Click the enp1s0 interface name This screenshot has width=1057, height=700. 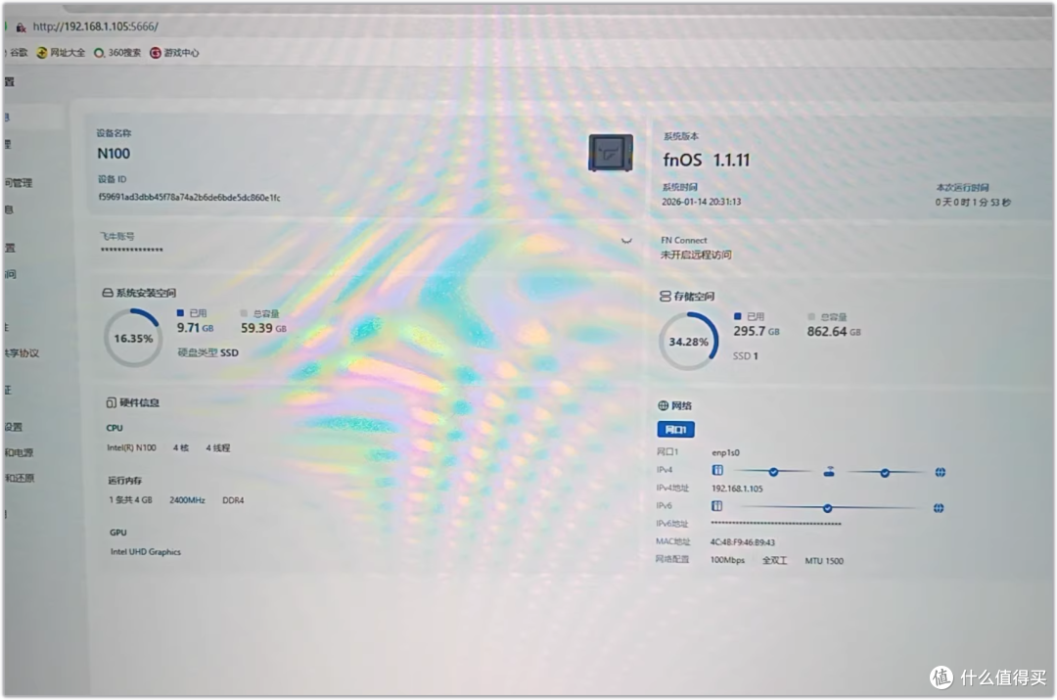click(x=725, y=452)
